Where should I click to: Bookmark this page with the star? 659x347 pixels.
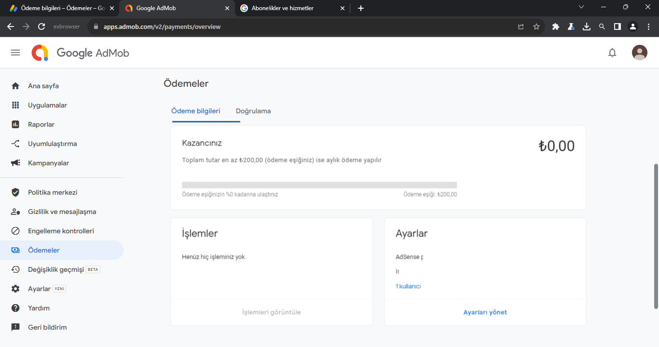(x=536, y=27)
